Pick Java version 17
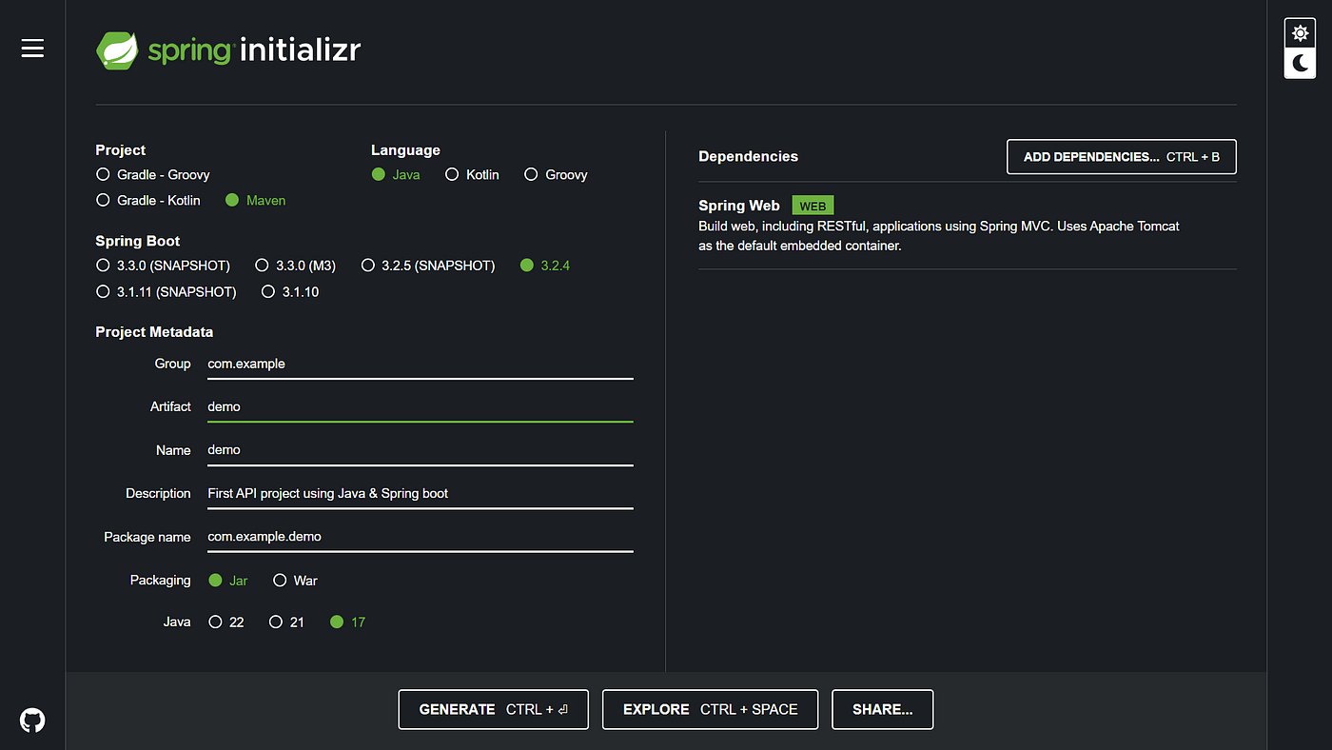1332x750 pixels. pyautogui.click(x=347, y=622)
